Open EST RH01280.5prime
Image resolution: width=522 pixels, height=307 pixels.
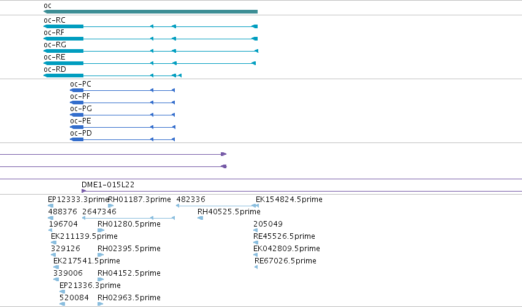129,224
